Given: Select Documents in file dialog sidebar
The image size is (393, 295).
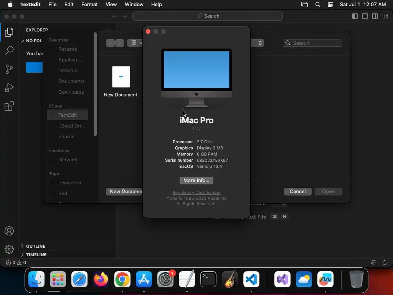Looking at the screenshot, I should (68, 81).
